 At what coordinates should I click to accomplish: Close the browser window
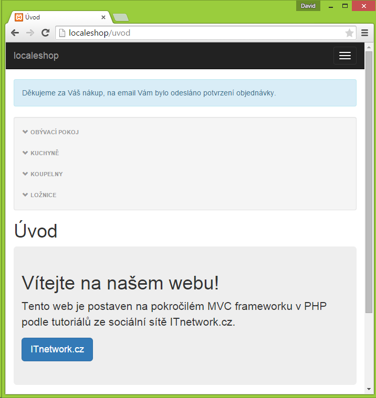pyautogui.click(x=364, y=6)
